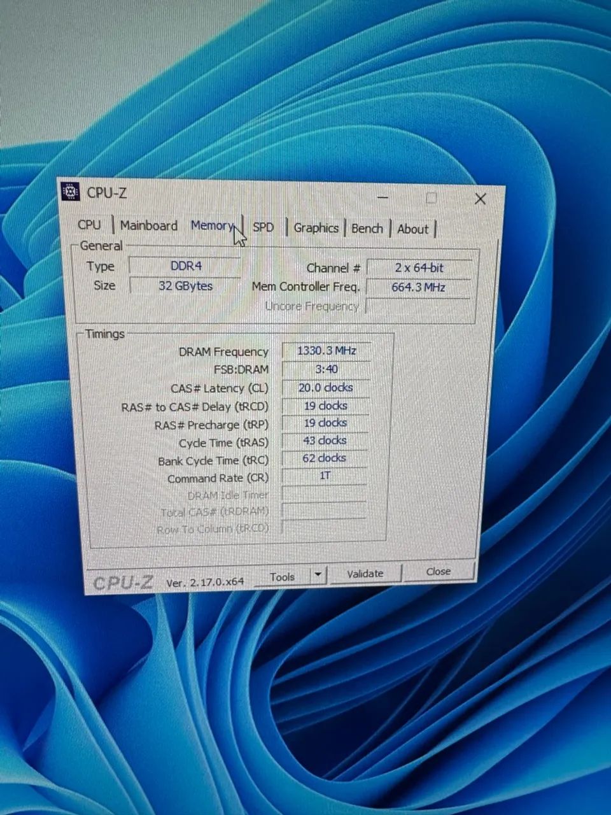Click the "FSB:DRAM" label
The width and height of the screenshot is (611, 815).
[241, 369]
